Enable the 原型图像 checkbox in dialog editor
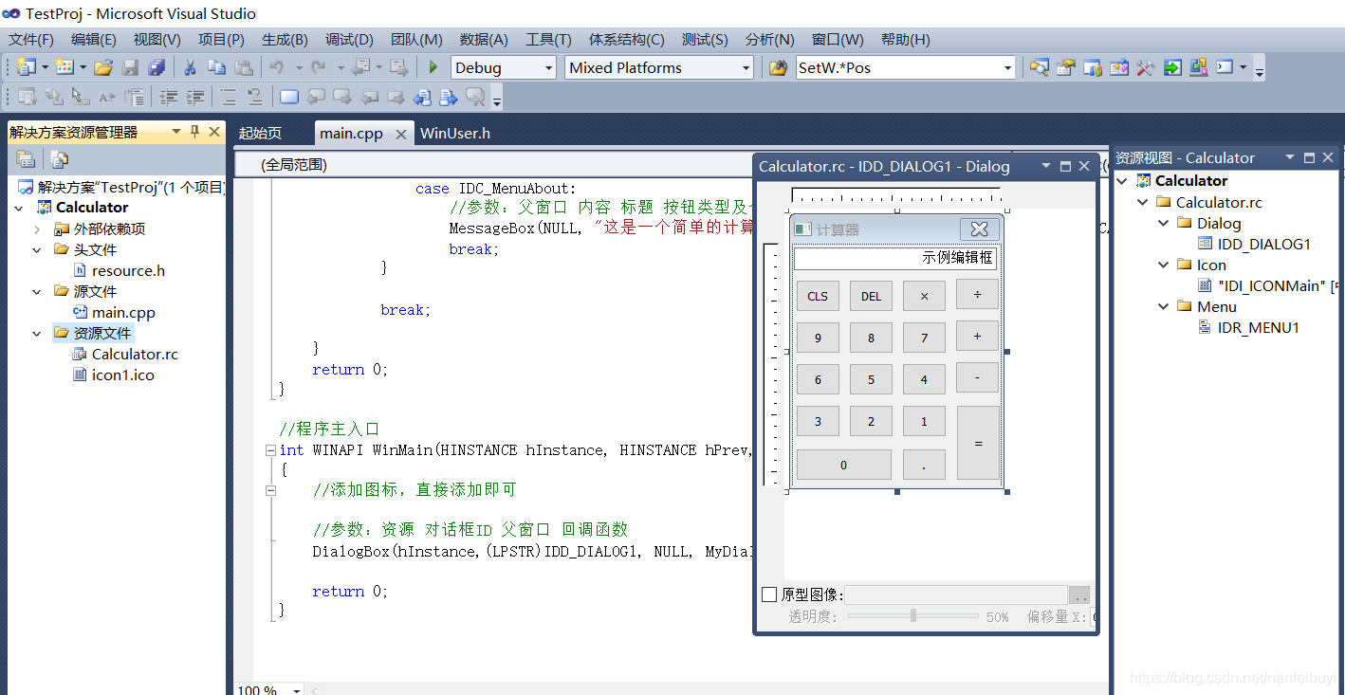Image resolution: width=1345 pixels, height=695 pixels. point(770,595)
